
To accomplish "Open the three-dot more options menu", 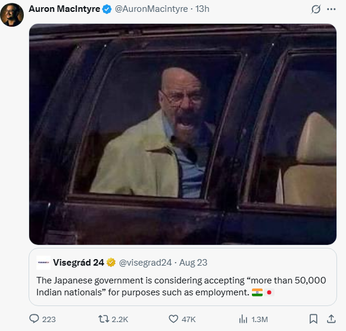I will point(331,10).
